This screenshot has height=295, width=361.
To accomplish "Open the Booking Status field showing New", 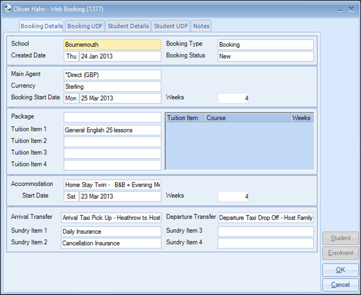I will tap(265, 56).
